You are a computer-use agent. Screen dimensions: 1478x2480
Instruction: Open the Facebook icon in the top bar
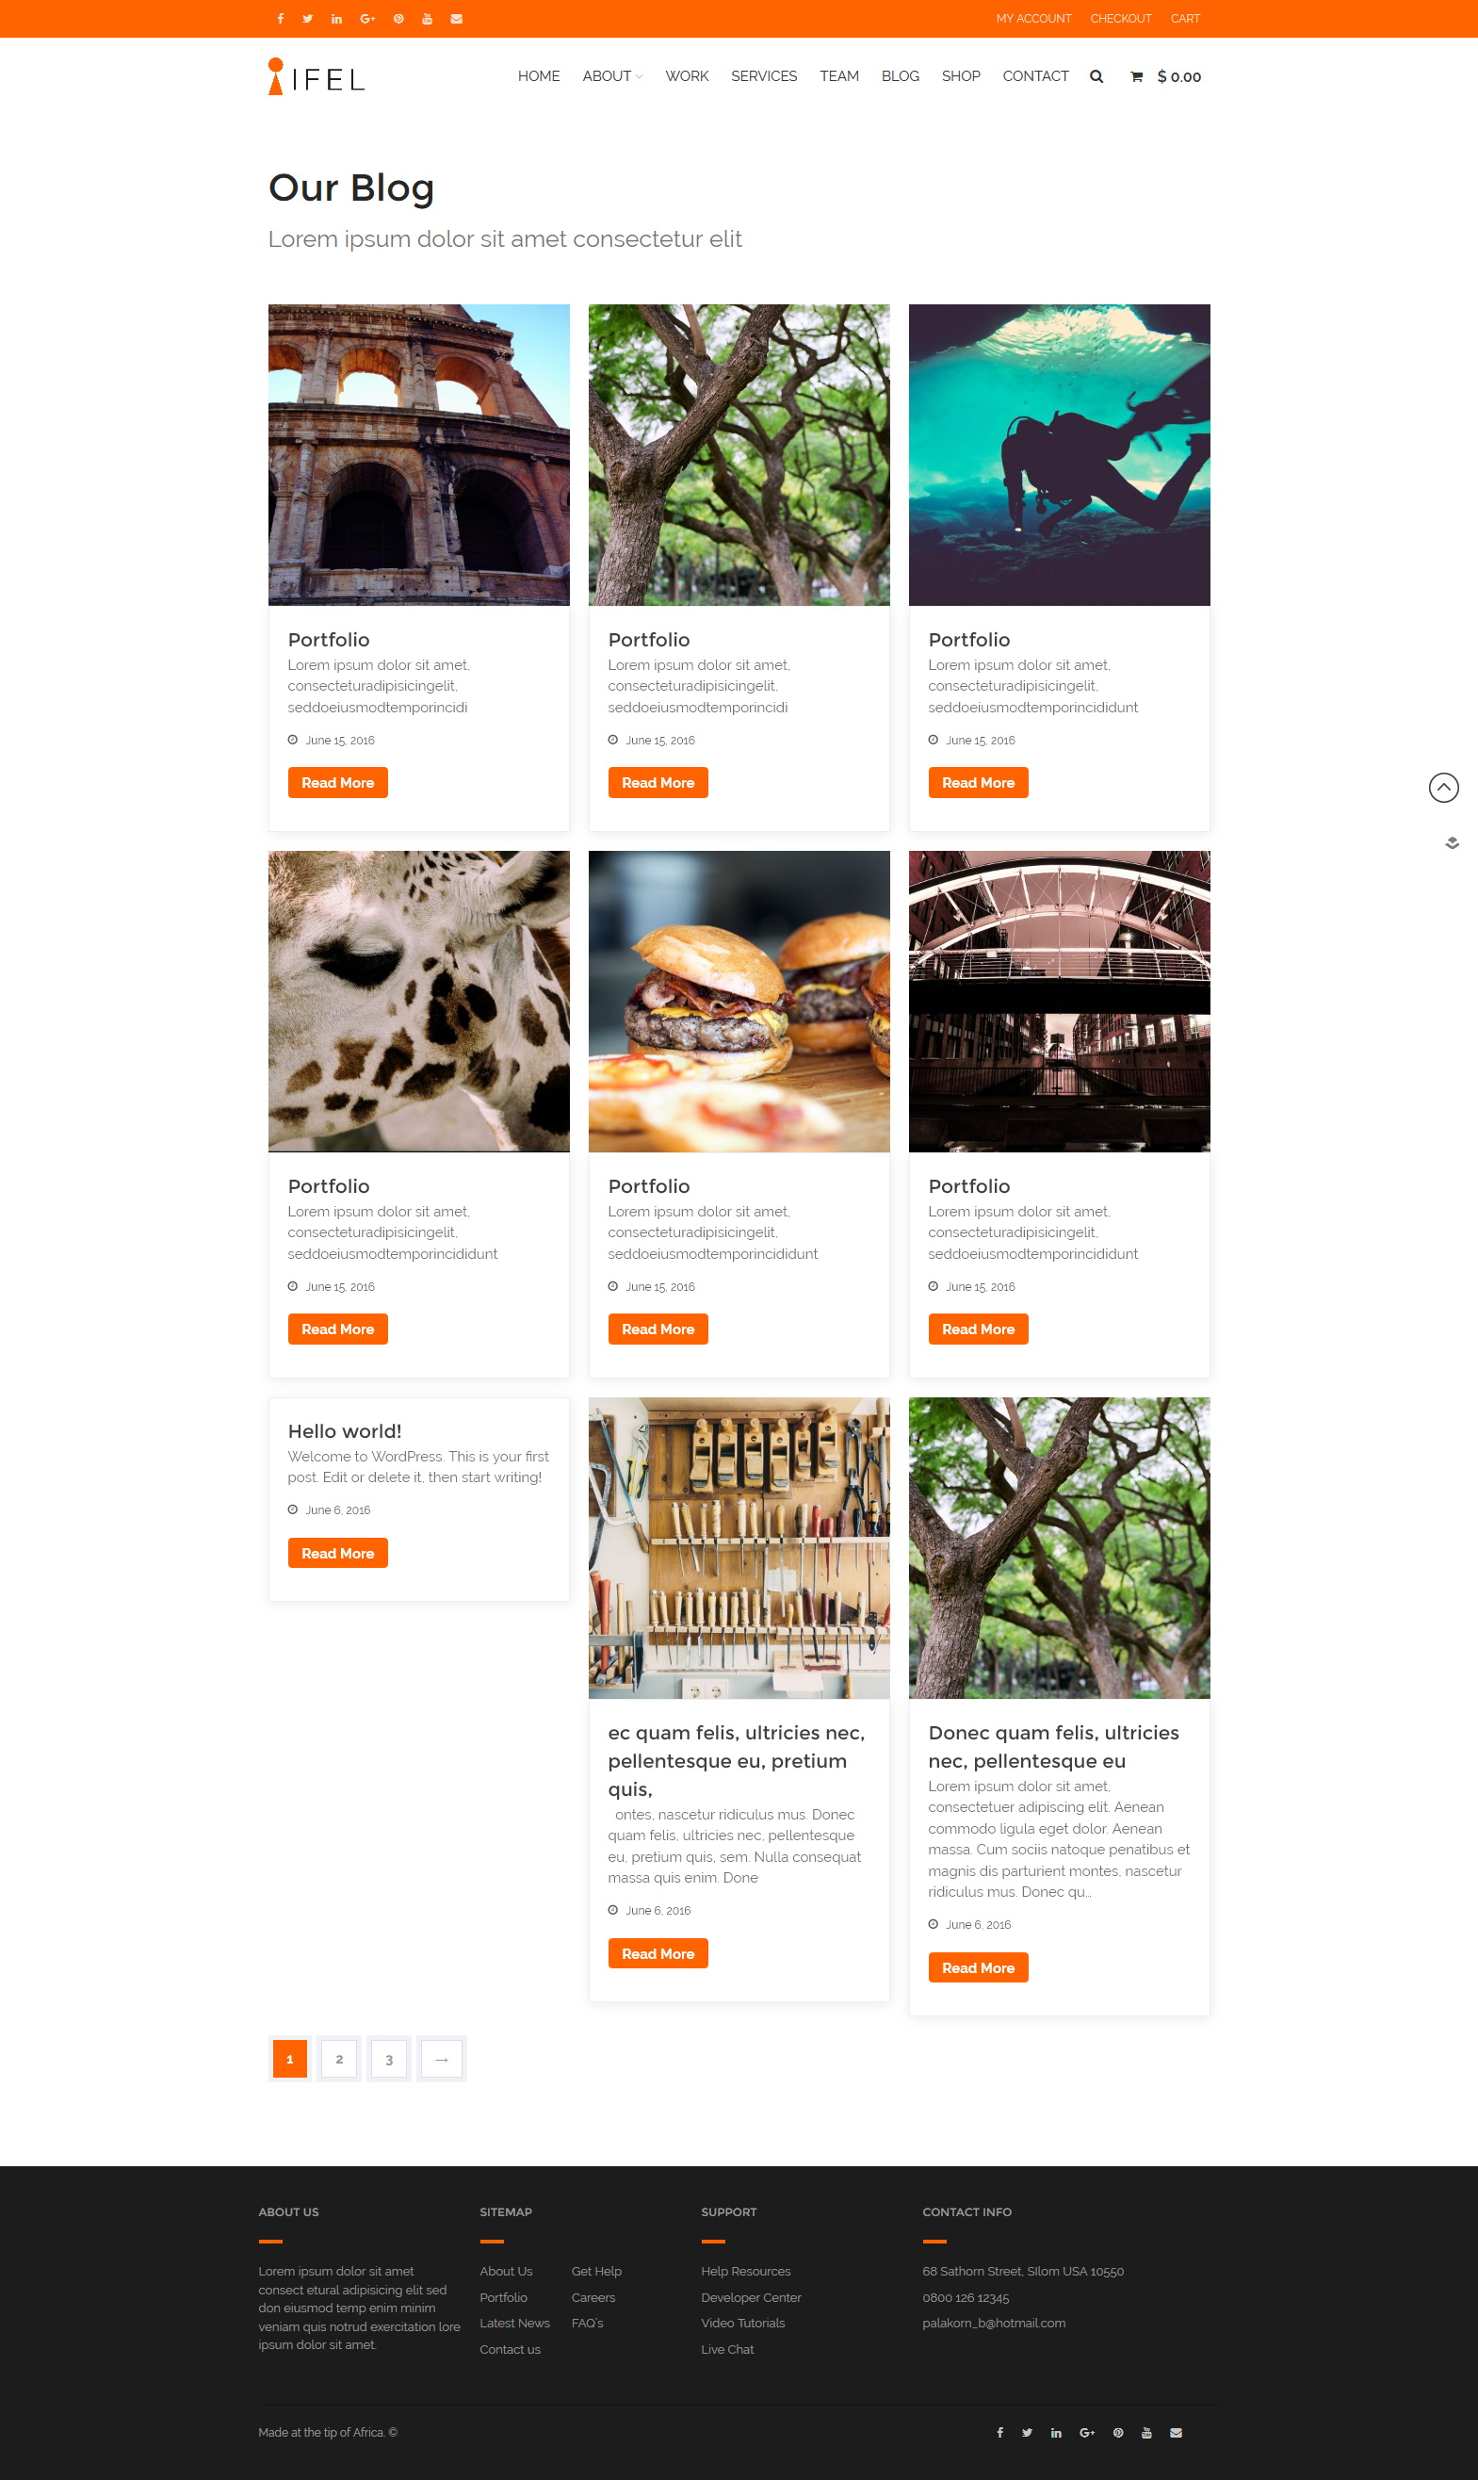(281, 19)
